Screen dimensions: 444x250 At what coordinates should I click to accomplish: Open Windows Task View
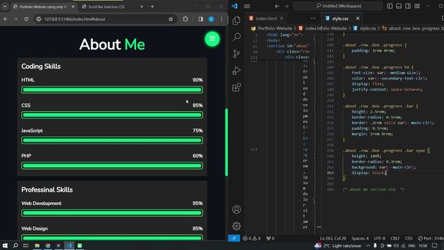tap(26, 245)
